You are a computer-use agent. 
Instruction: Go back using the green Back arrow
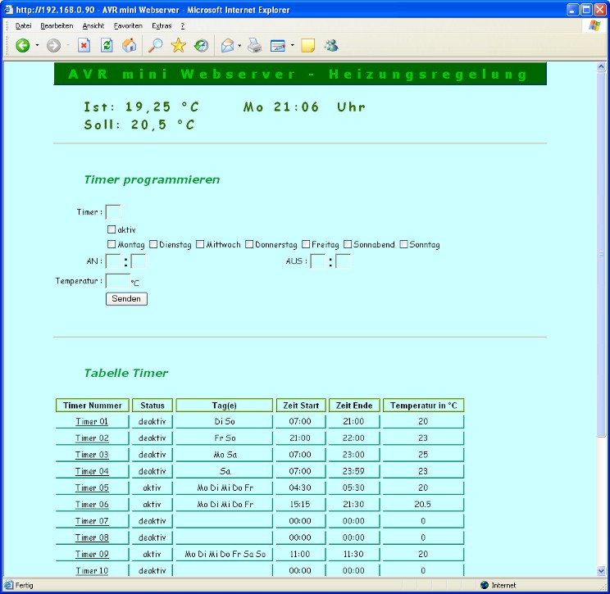23,46
